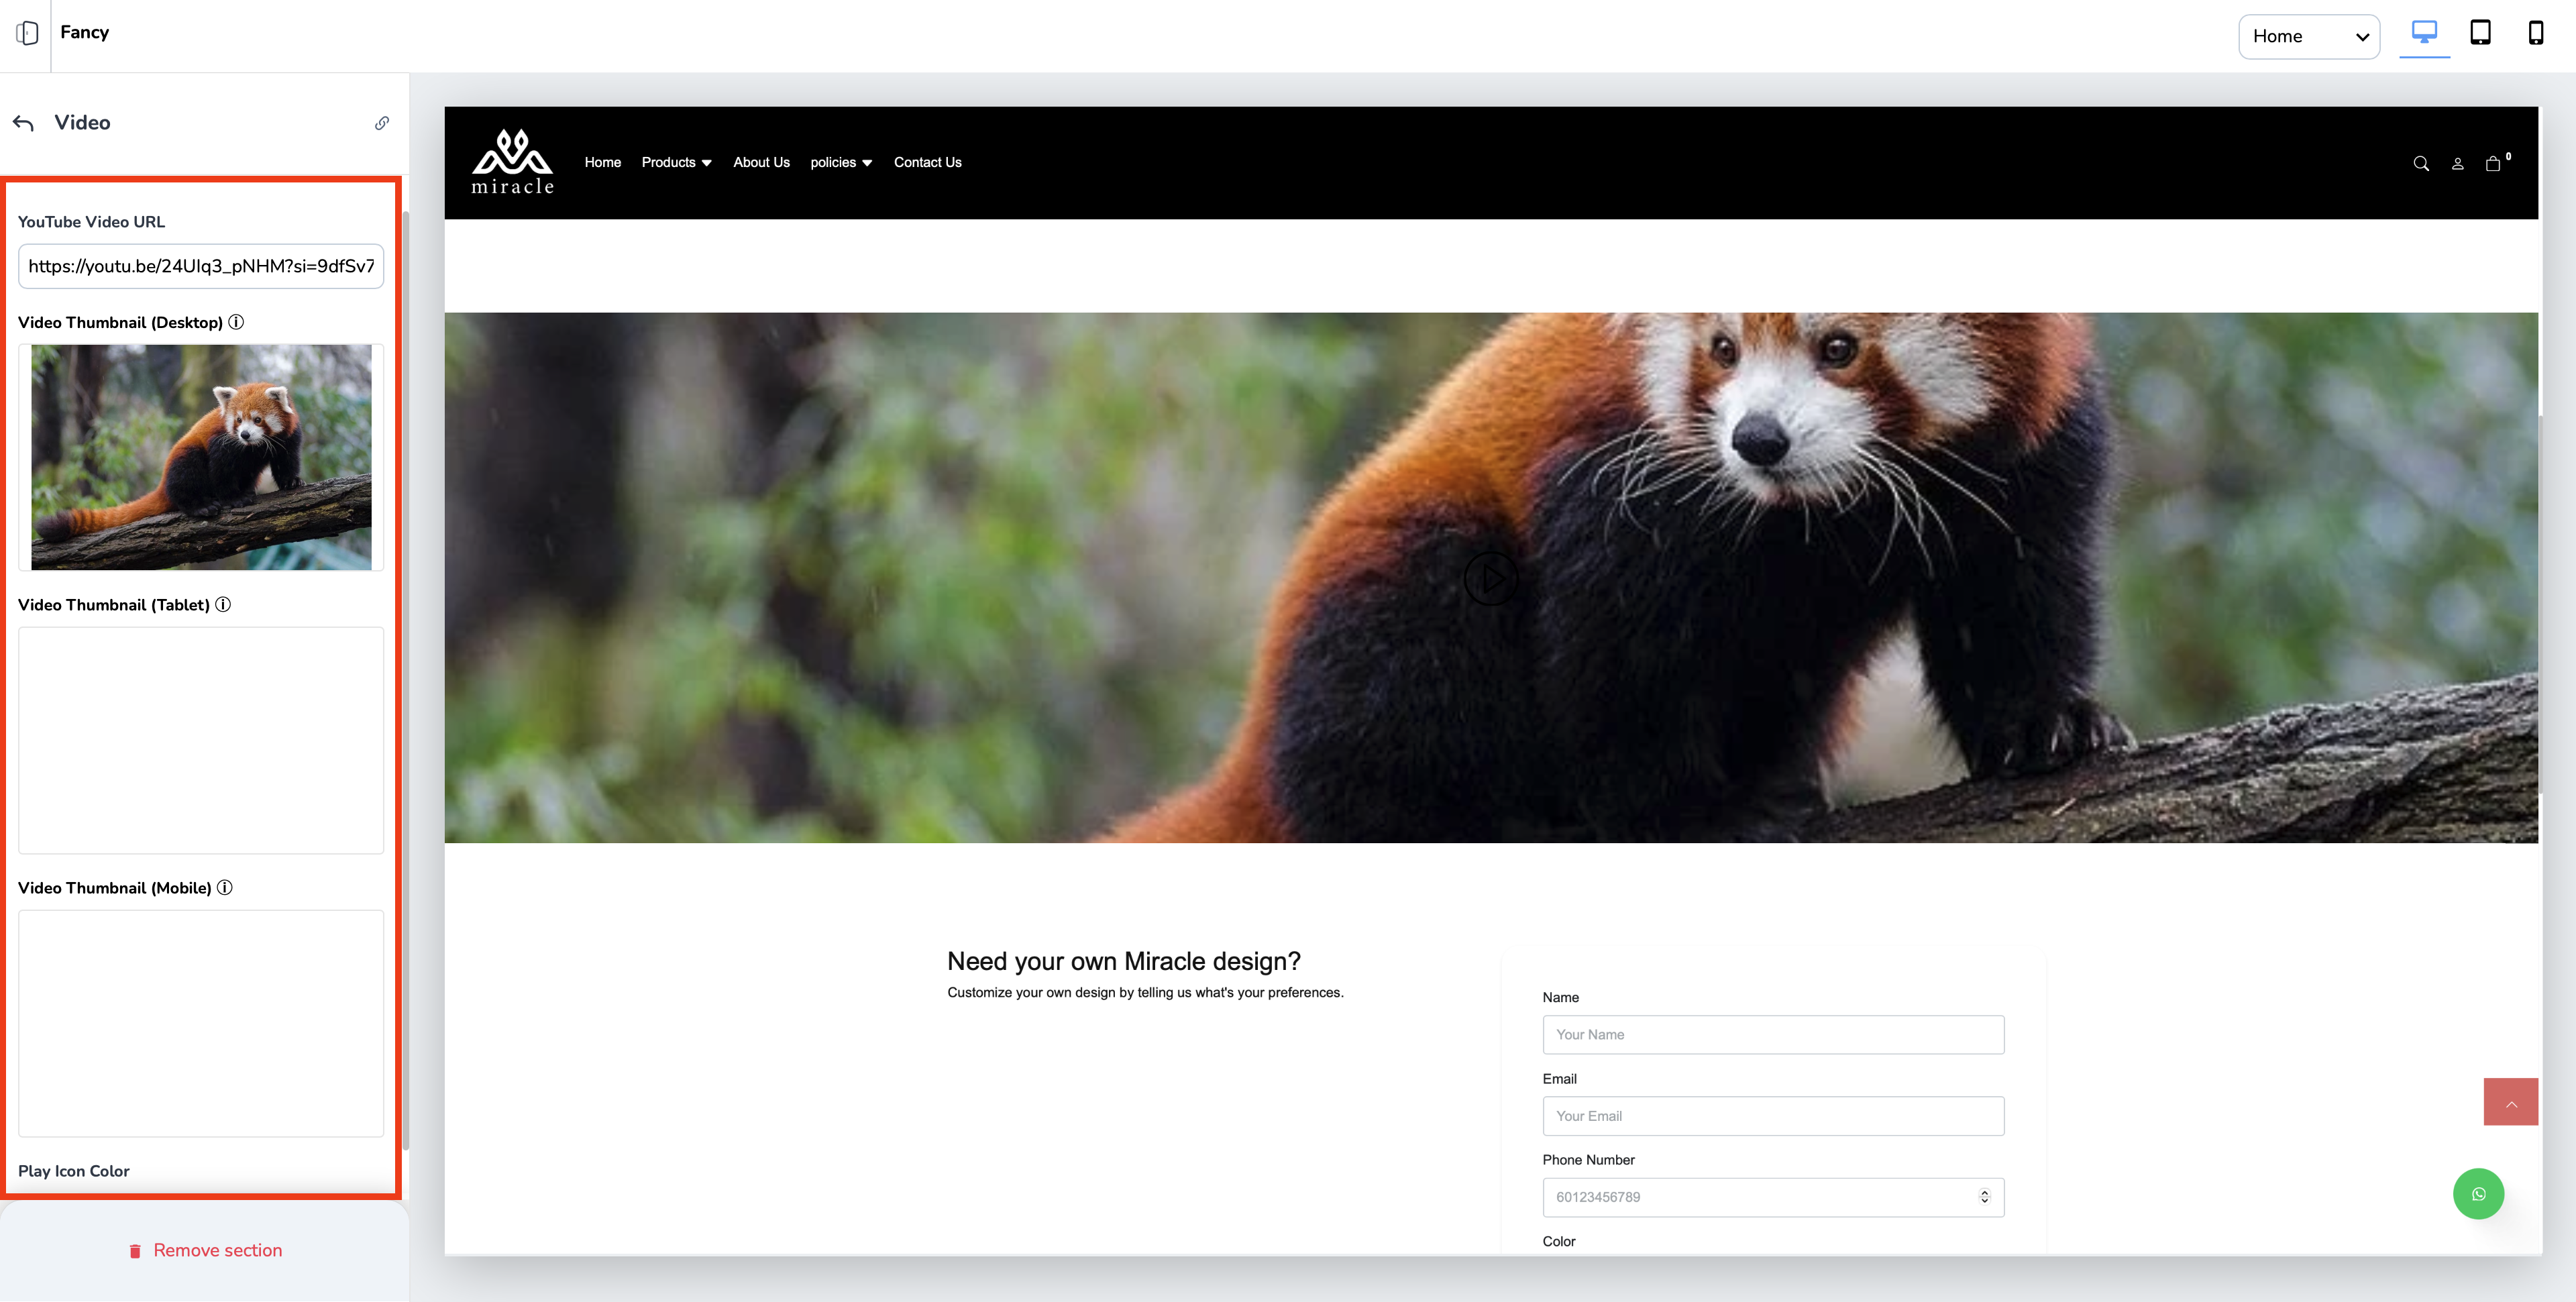2576x1302 pixels.
Task: Expand the policies menu
Action: pos(840,162)
